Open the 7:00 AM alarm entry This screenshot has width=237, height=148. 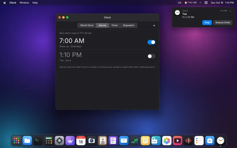pyautogui.click(x=107, y=42)
